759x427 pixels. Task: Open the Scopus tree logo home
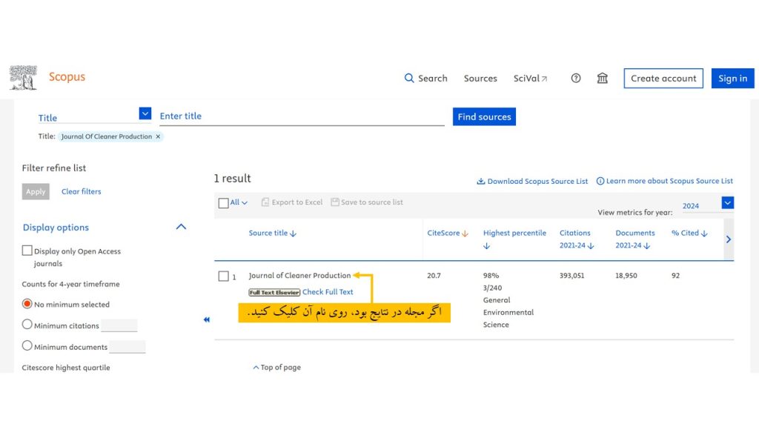click(x=23, y=77)
